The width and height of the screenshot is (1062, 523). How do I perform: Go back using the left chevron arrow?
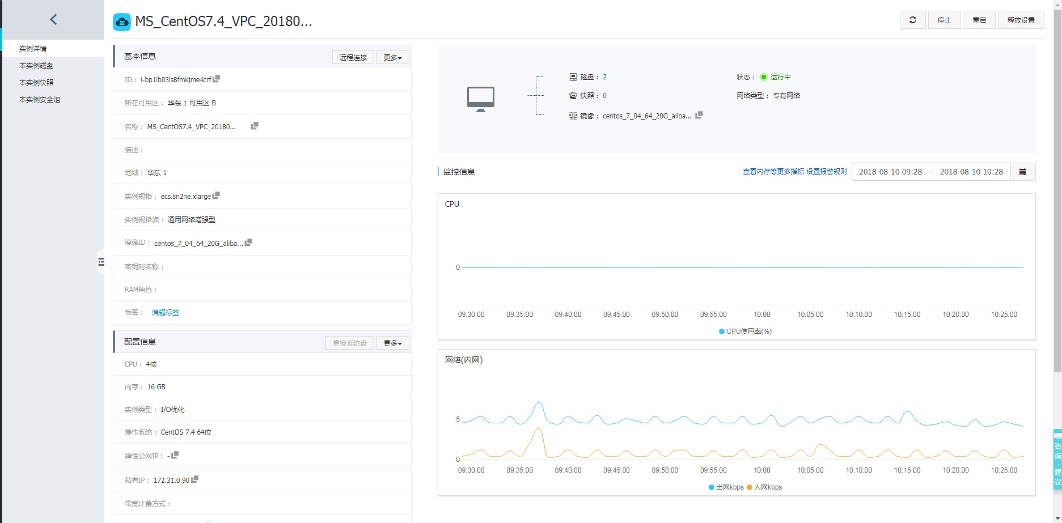pyautogui.click(x=53, y=19)
